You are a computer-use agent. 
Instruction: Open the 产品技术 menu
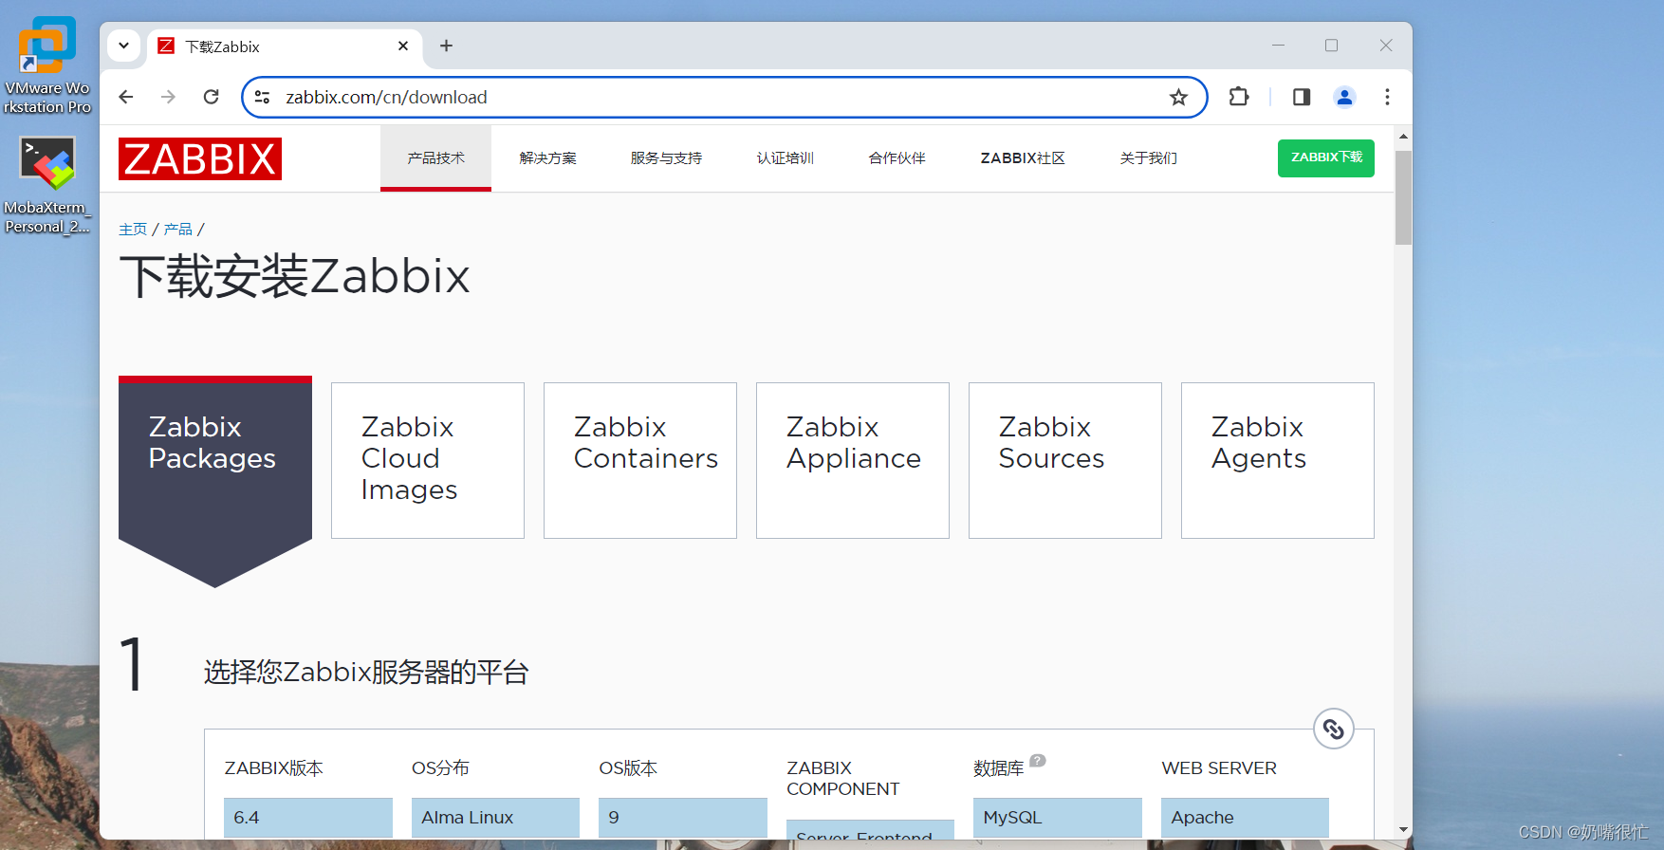[435, 158]
